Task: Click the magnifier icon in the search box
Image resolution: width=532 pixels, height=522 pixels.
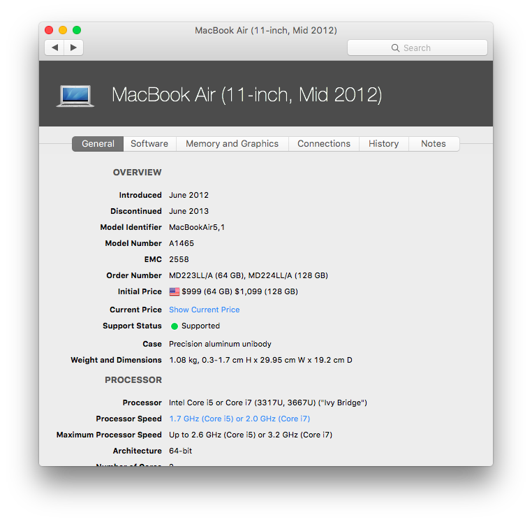Action: [396, 48]
